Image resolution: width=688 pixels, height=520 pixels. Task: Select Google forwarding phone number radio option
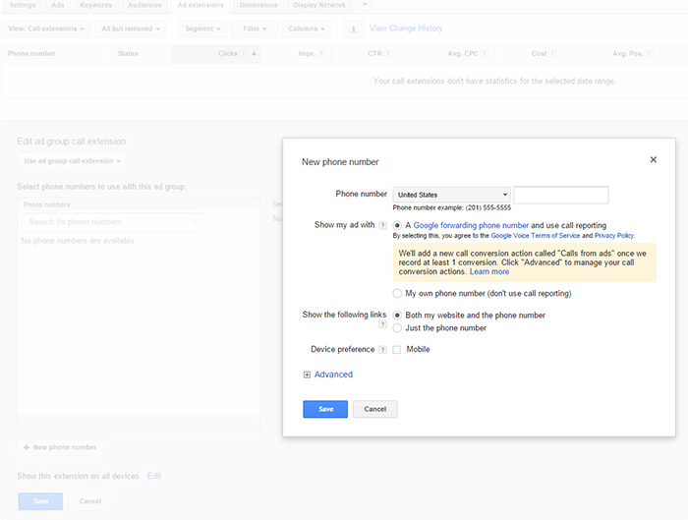click(397, 225)
